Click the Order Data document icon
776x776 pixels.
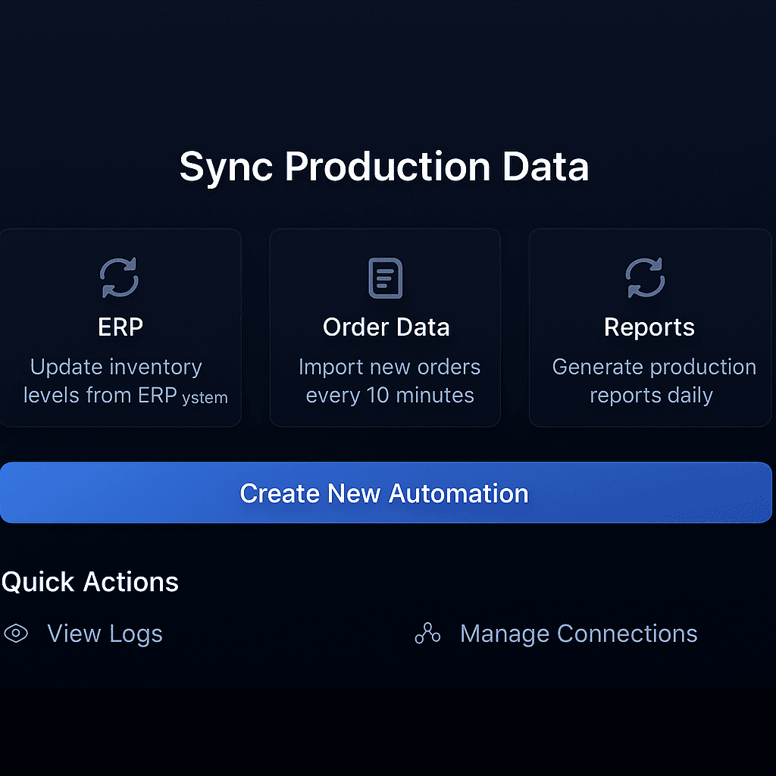pyautogui.click(x=385, y=278)
